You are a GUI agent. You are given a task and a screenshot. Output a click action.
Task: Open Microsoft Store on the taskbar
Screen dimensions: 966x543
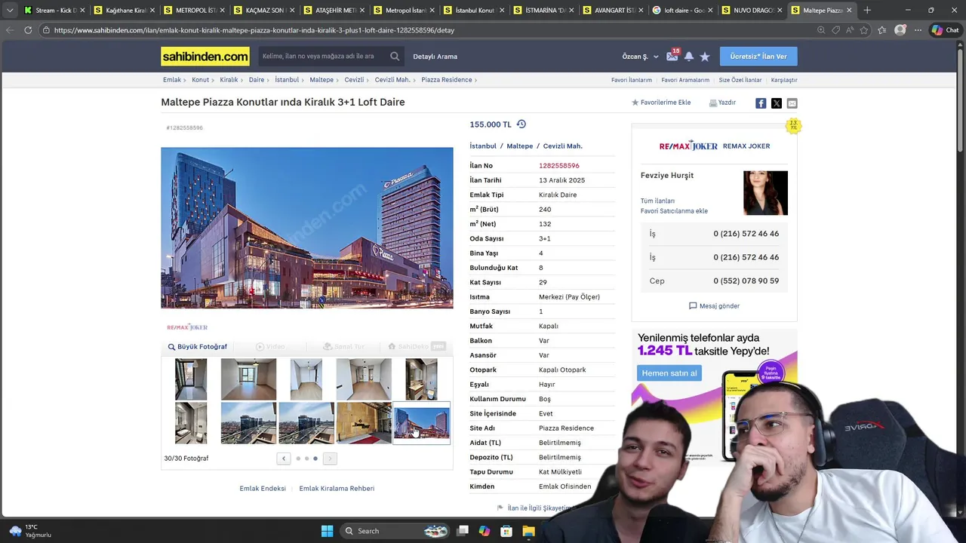click(x=506, y=531)
